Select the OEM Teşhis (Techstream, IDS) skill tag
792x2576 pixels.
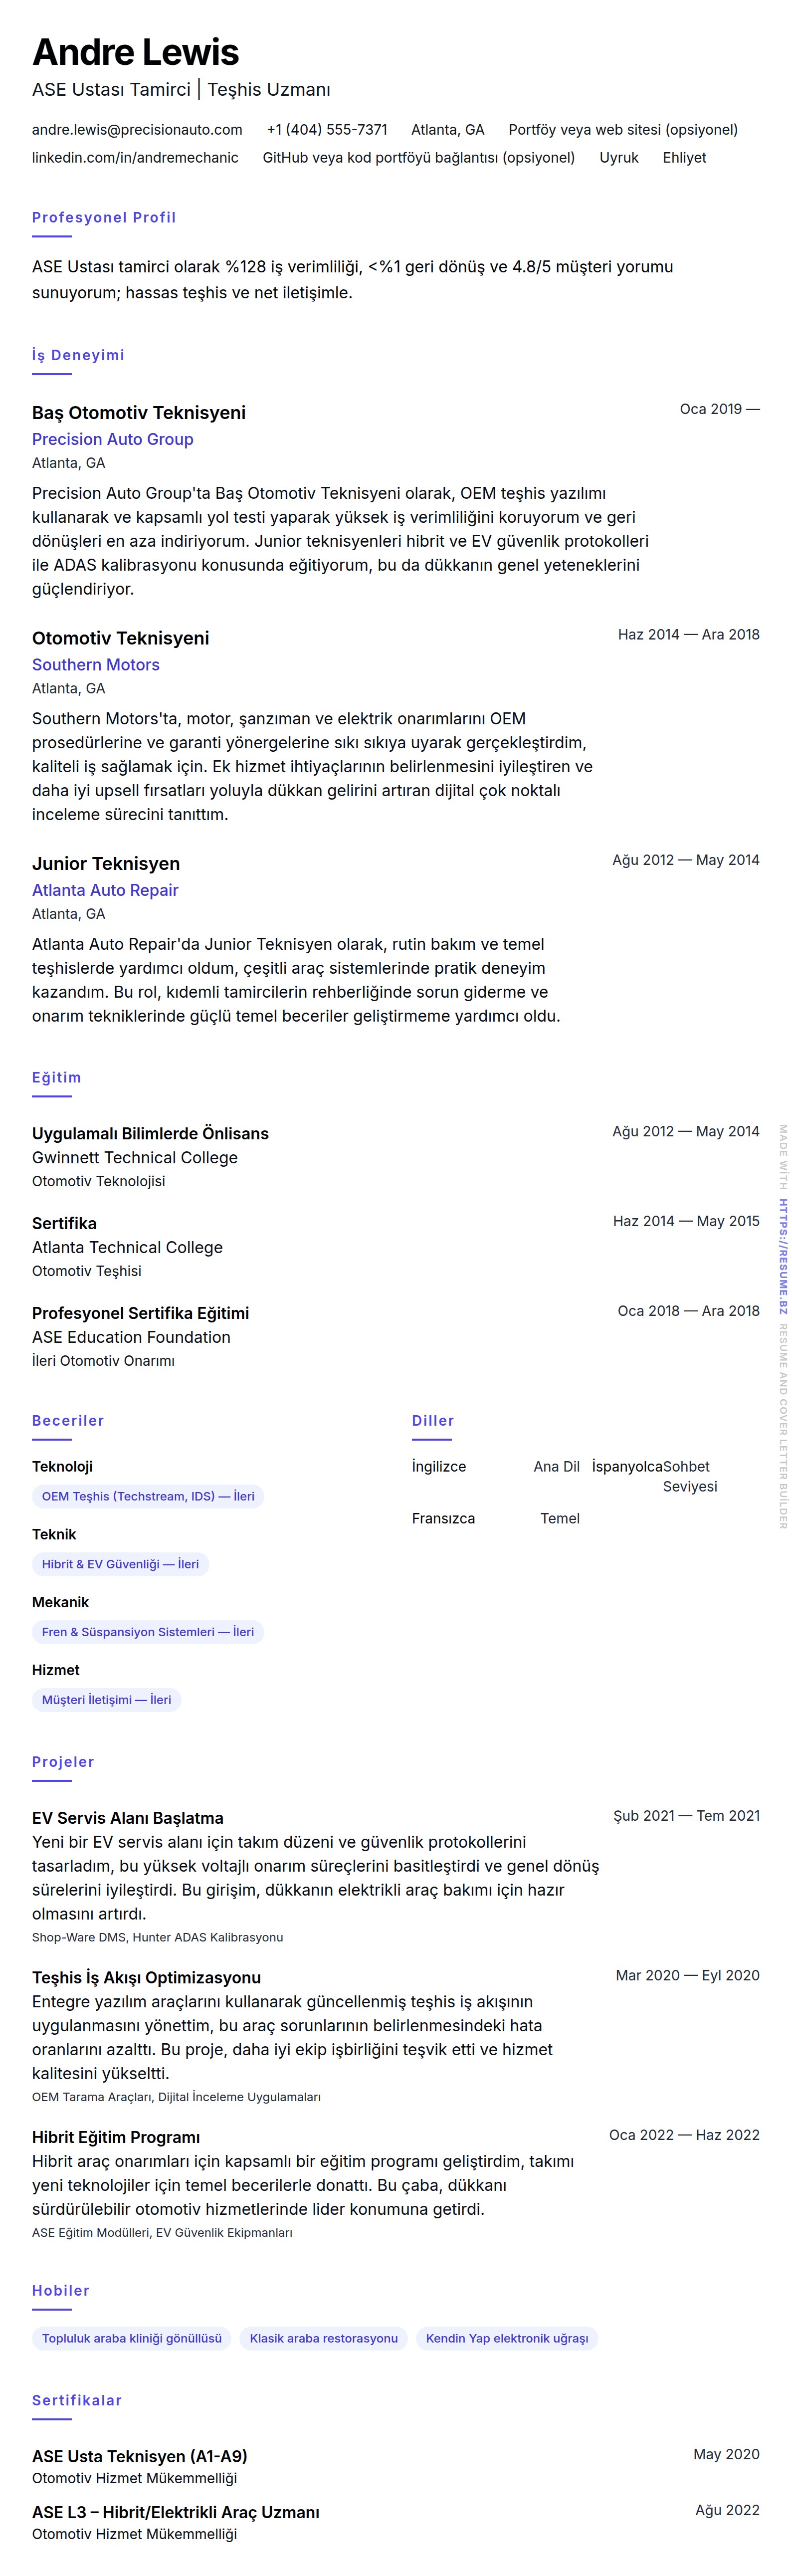[148, 1496]
